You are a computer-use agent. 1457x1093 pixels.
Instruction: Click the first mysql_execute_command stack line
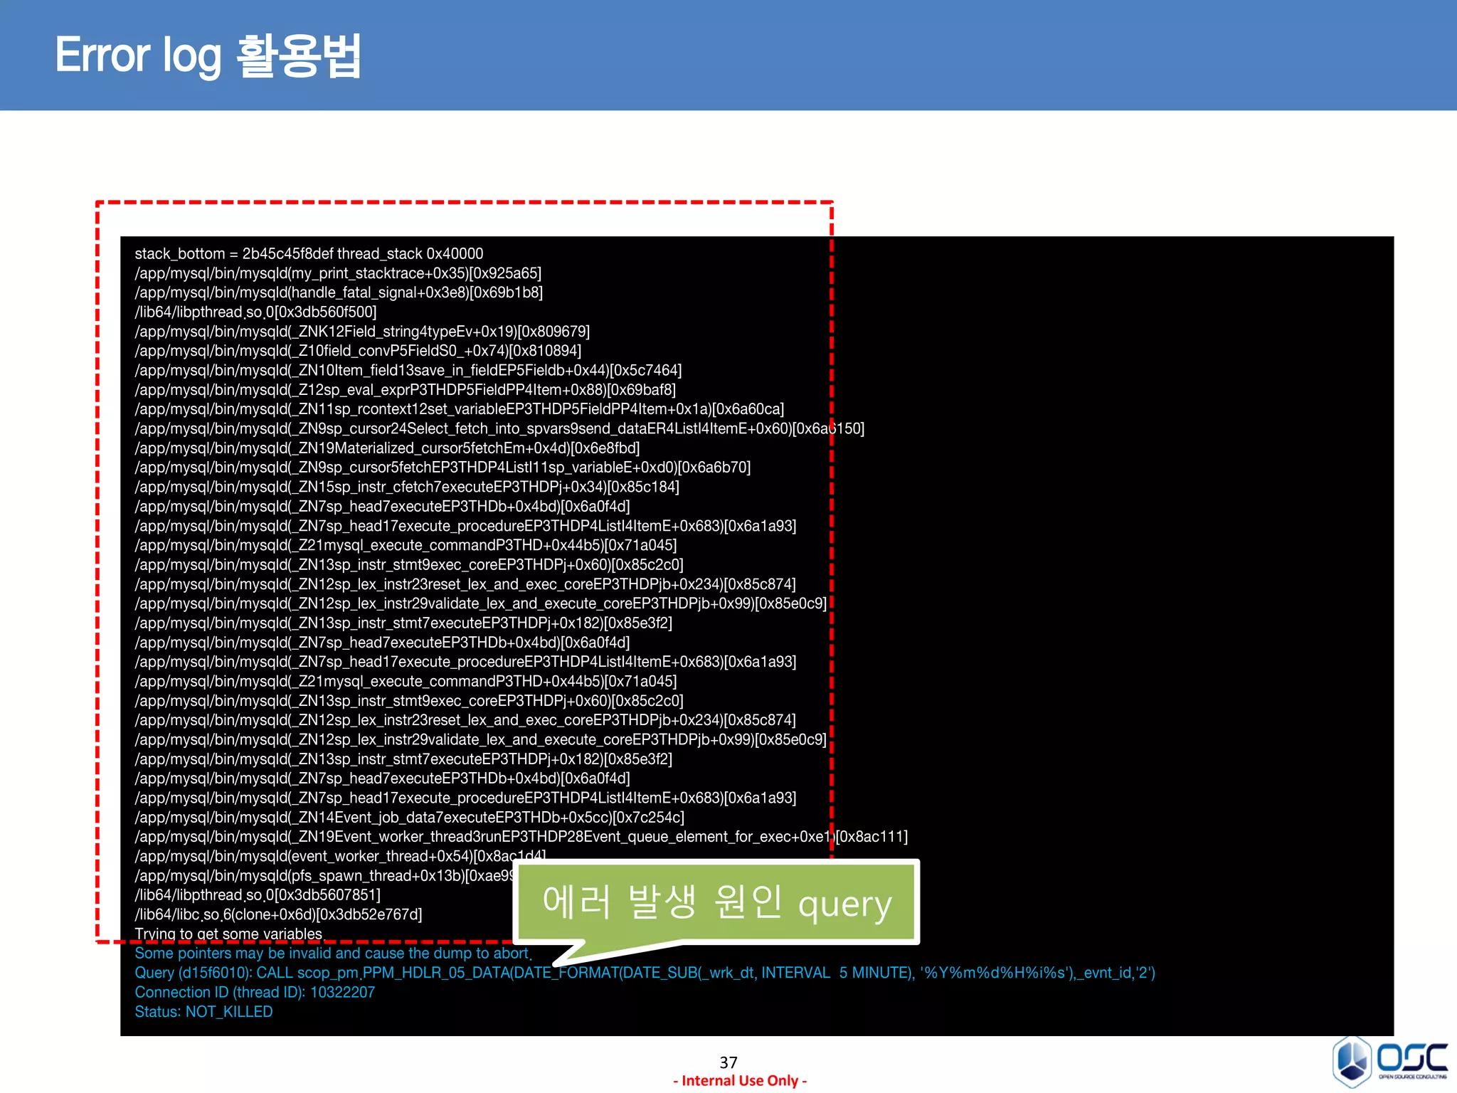[x=406, y=546]
